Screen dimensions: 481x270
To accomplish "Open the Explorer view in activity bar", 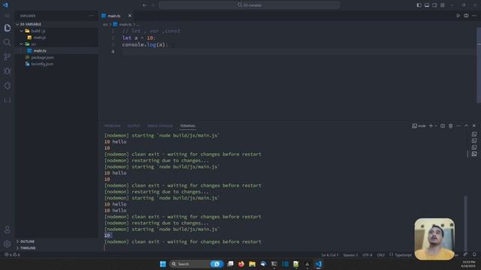I will pyautogui.click(x=8, y=28).
